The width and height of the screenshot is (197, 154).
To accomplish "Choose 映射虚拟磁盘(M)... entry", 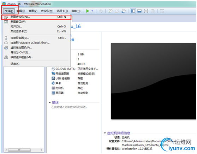I will click(36, 57).
